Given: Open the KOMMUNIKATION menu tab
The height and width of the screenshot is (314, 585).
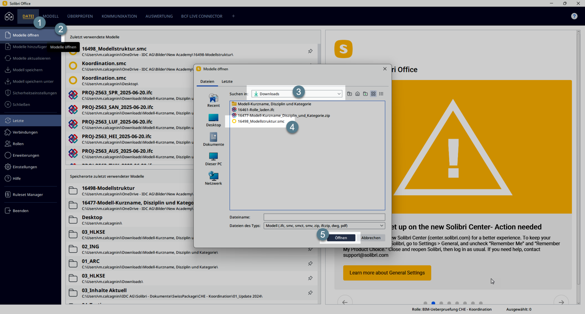Looking at the screenshot, I should click(x=119, y=16).
